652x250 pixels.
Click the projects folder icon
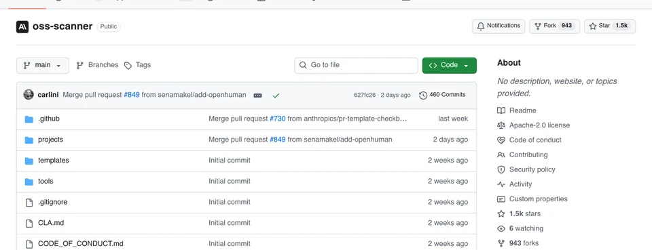[x=29, y=140]
